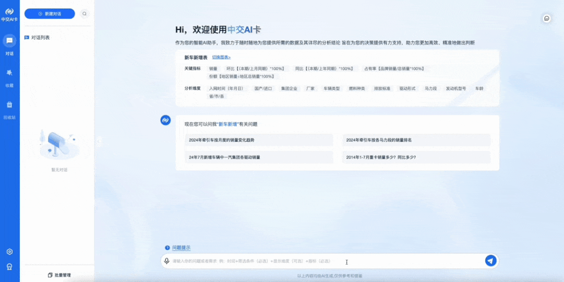This screenshot has height=282, width=564.
Task: Select the 2014年1-7月重卡销量多少 question
Action: (x=416, y=157)
